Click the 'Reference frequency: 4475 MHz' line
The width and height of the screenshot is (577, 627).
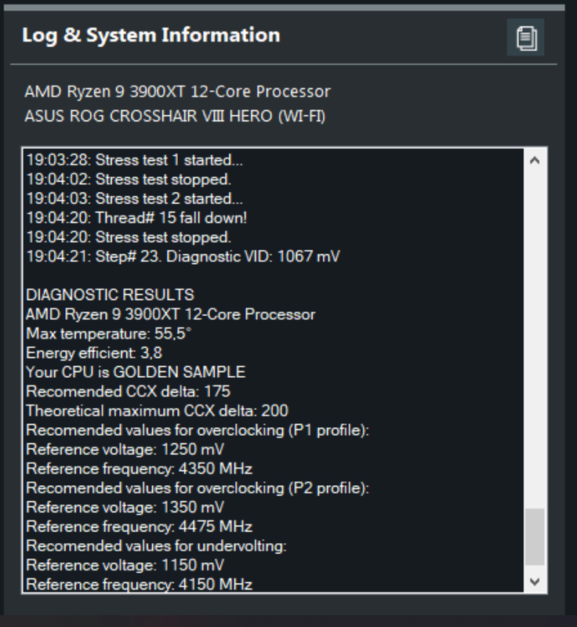click(139, 526)
